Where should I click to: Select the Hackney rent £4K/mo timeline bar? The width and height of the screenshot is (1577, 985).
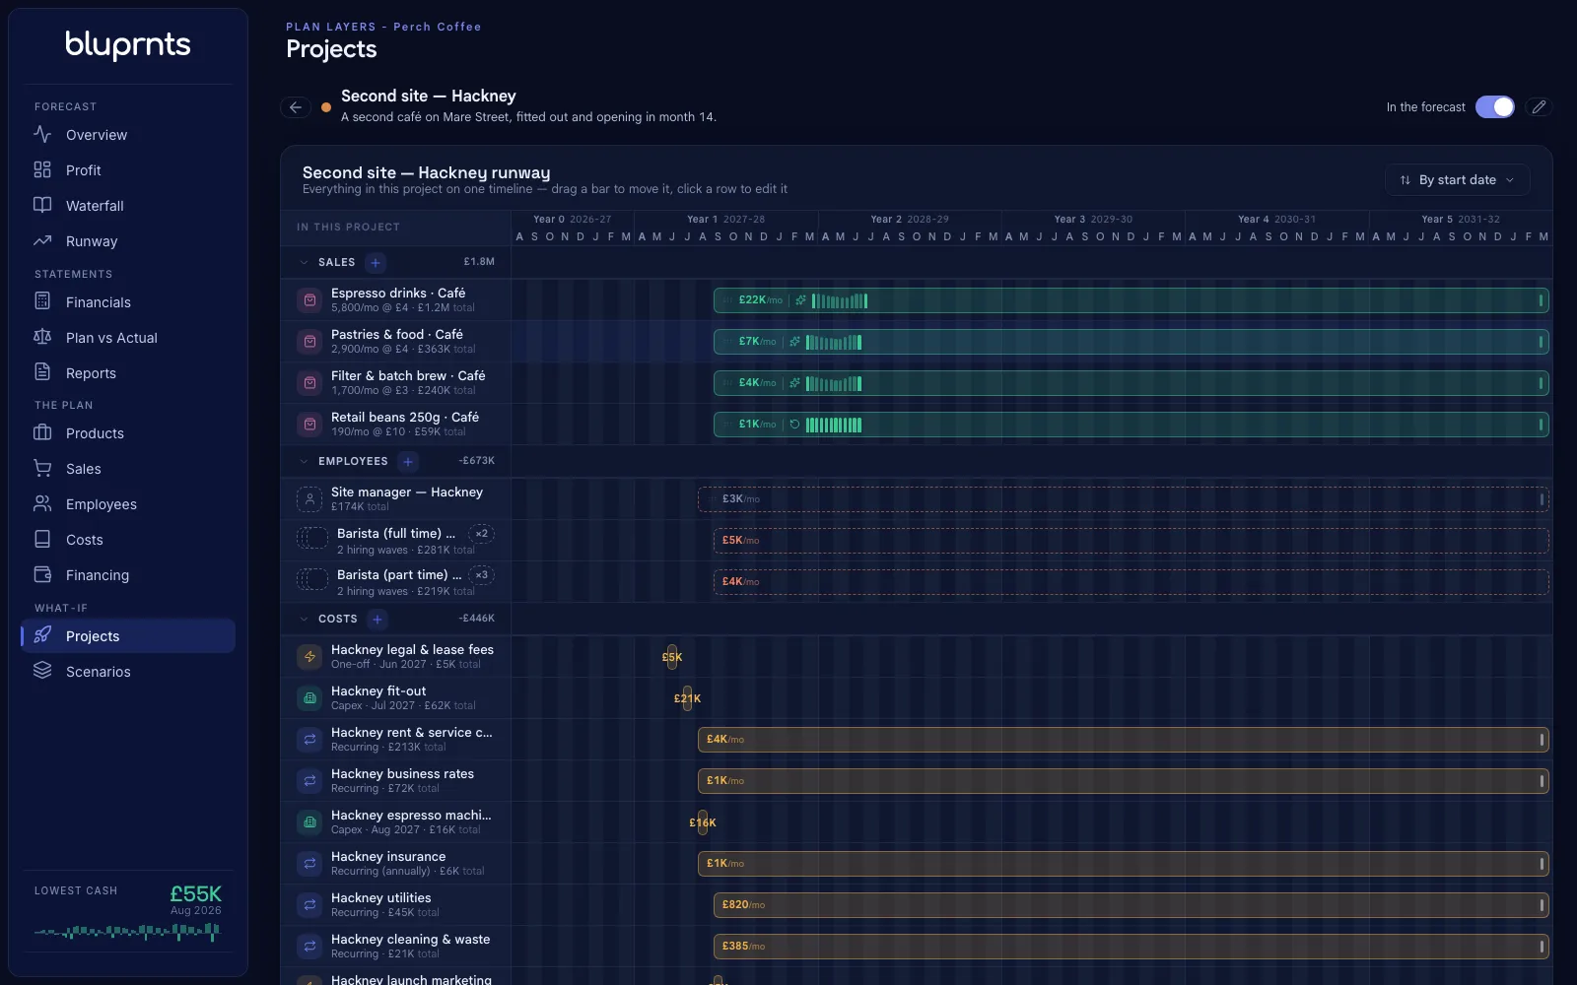(x=1123, y=740)
